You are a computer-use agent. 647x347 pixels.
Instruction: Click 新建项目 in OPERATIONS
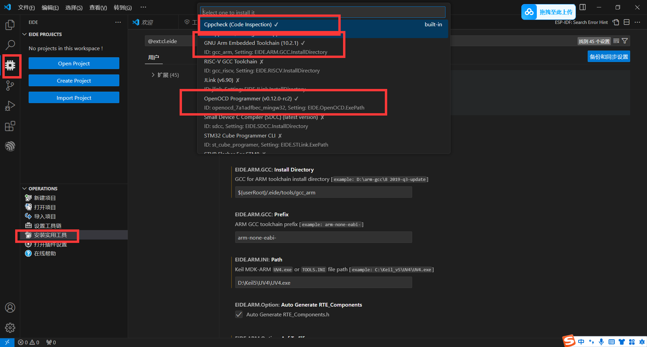(74, 198)
